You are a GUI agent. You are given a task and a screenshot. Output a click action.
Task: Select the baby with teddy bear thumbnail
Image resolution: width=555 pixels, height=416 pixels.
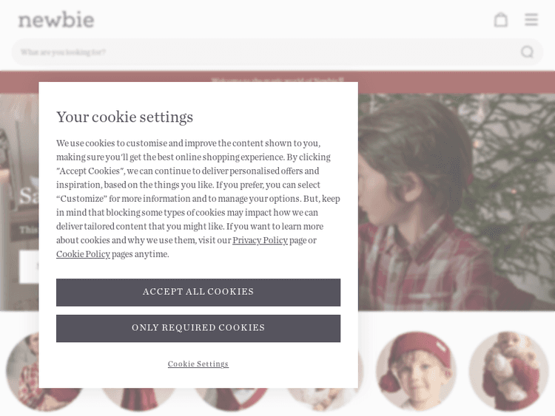pos(508,371)
